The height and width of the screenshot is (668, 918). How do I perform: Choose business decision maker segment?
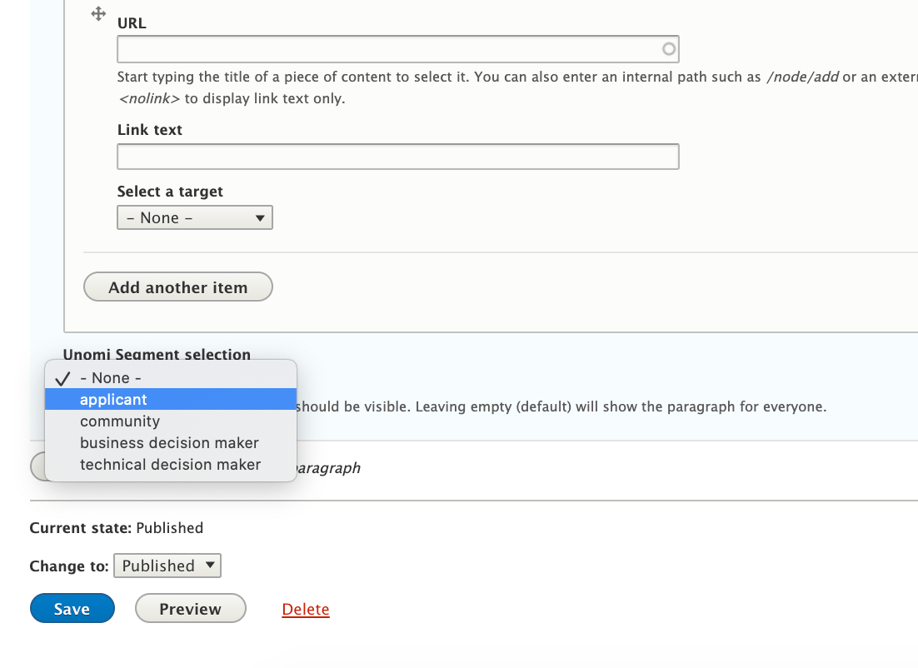pyautogui.click(x=169, y=443)
